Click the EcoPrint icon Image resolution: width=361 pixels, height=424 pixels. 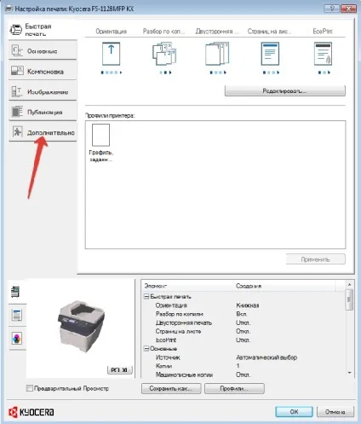(324, 54)
